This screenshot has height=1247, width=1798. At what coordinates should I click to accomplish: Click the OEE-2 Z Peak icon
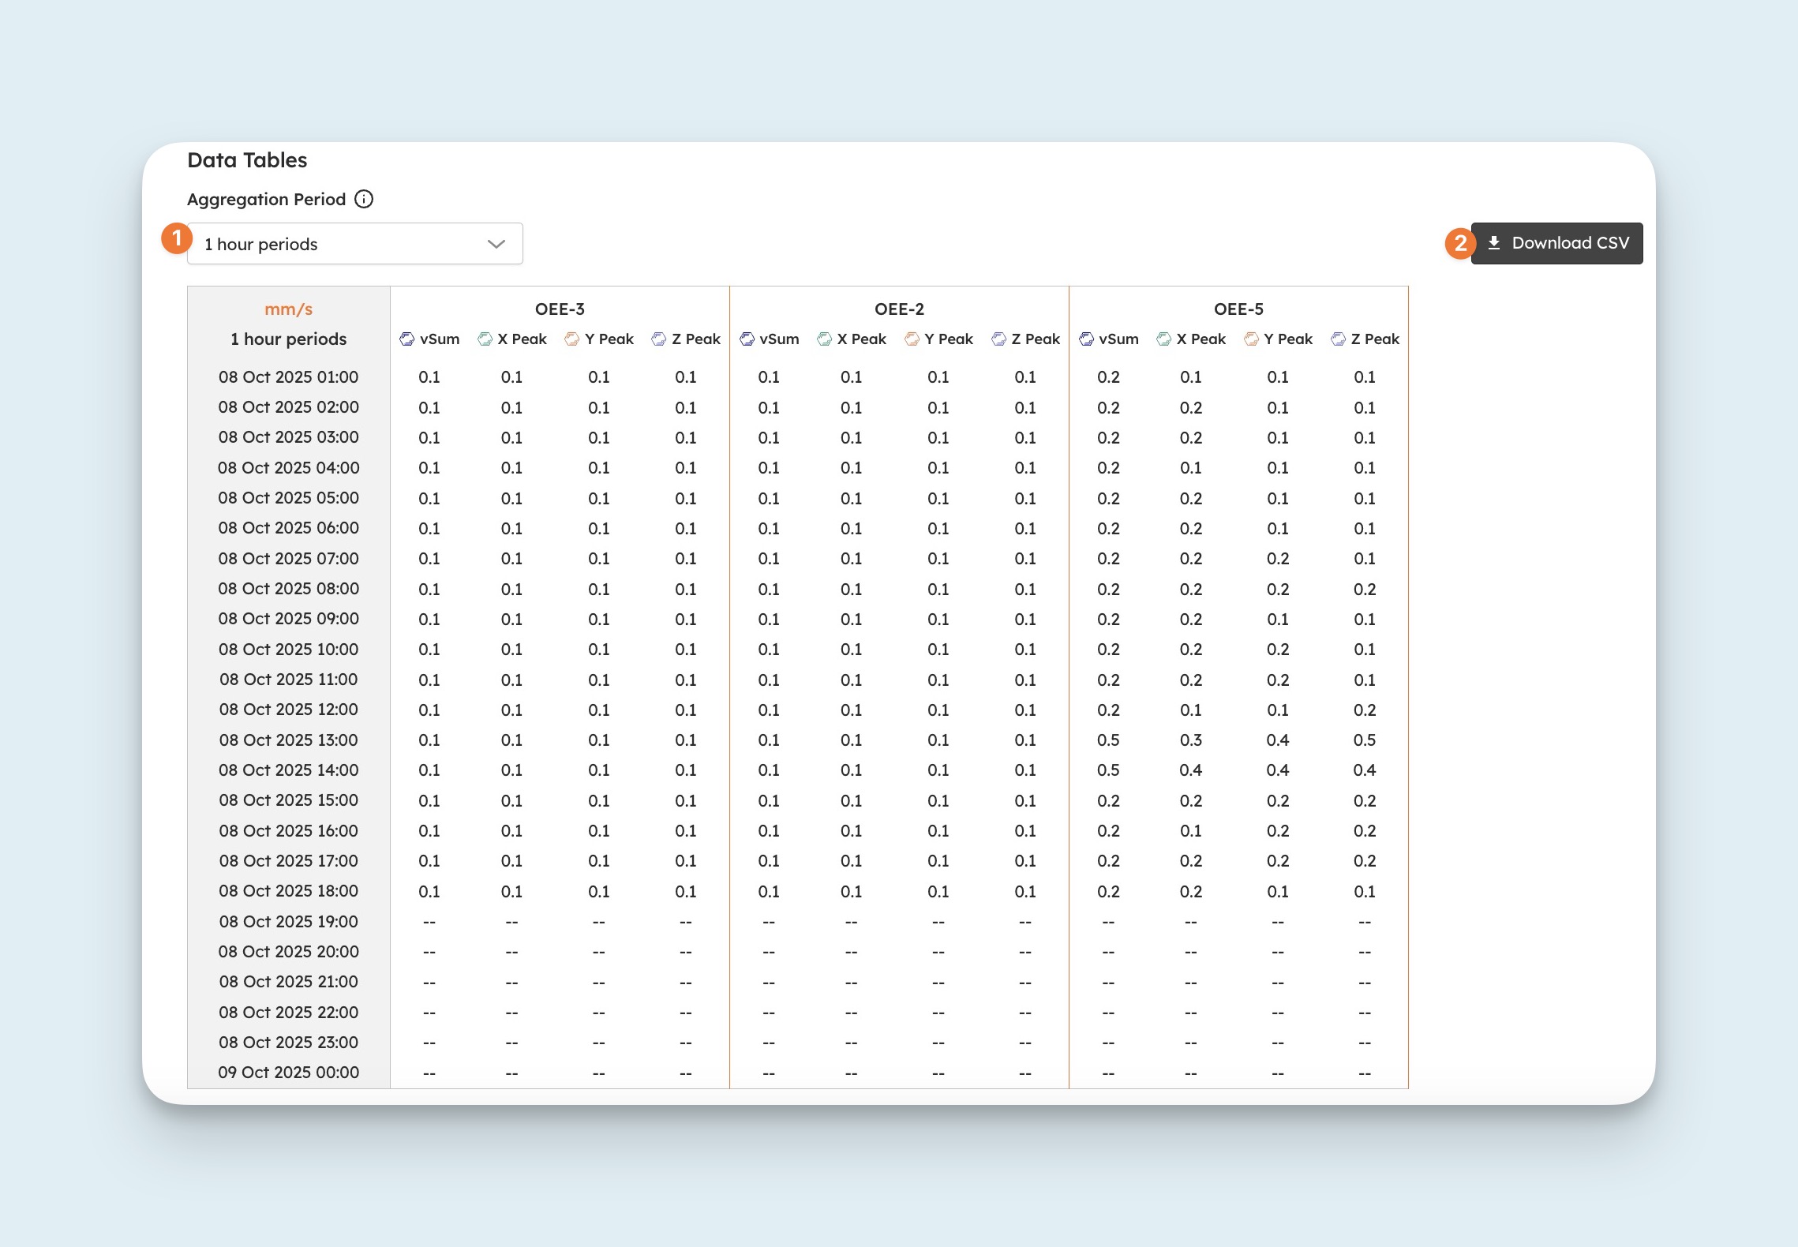[x=998, y=339]
